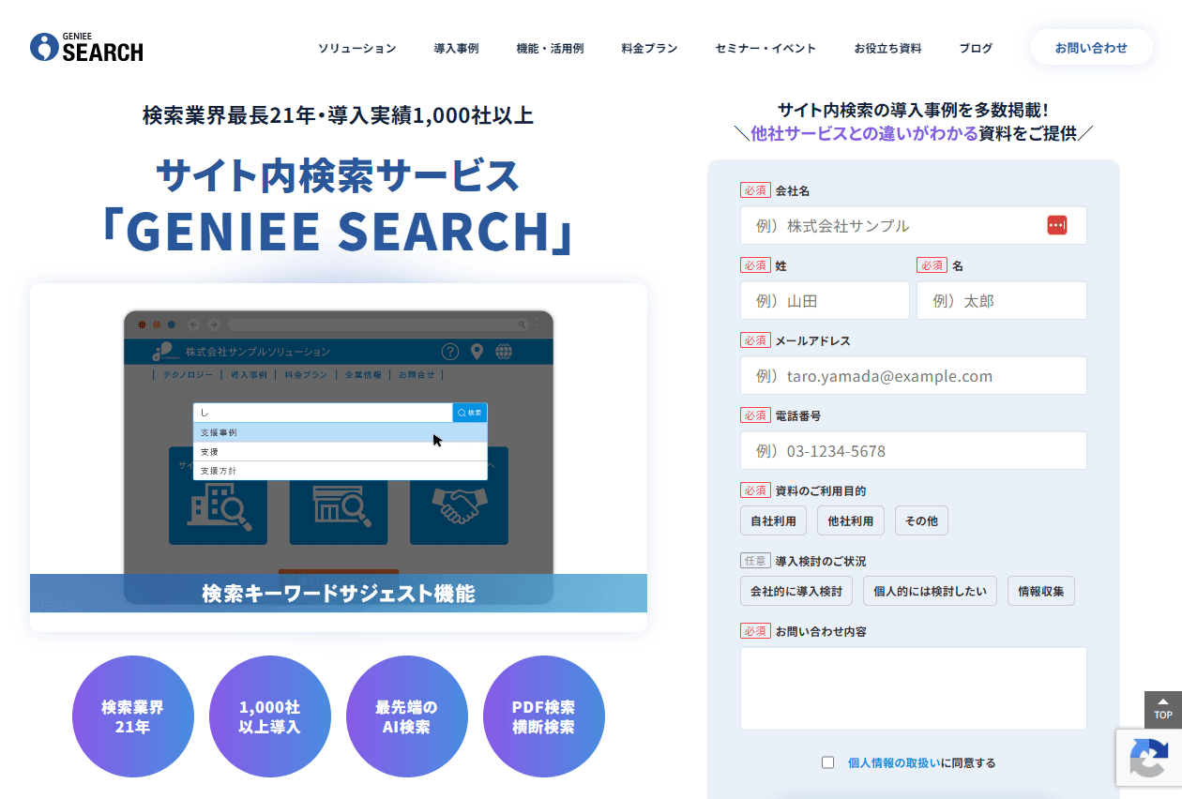Click the 検索業界21年 circle badge
Screen dimensions: 1182x799
(133, 716)
